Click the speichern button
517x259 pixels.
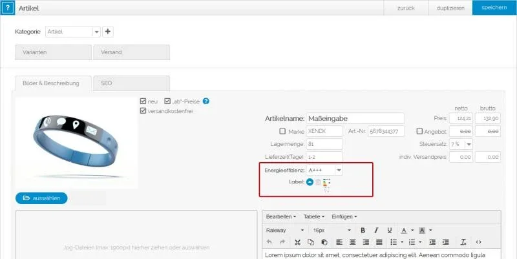(494, 7)
